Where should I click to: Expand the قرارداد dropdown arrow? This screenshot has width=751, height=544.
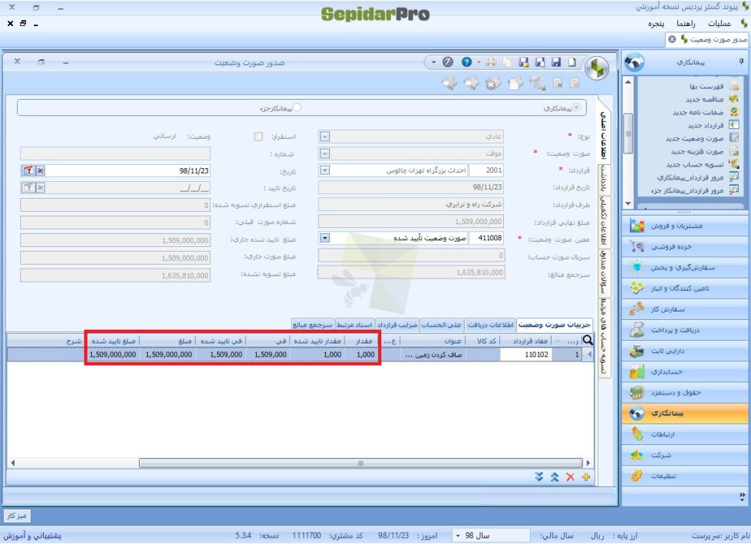(x=324, y=170)
